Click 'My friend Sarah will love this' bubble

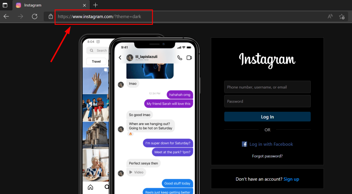point(168,104)
